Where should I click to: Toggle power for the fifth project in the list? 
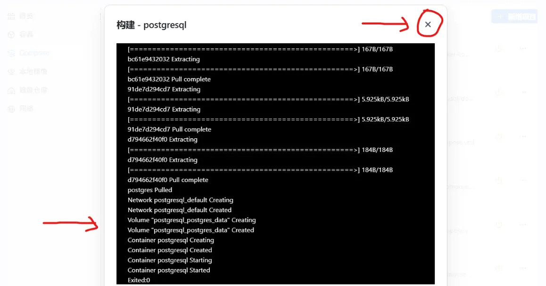click(498, 225)
